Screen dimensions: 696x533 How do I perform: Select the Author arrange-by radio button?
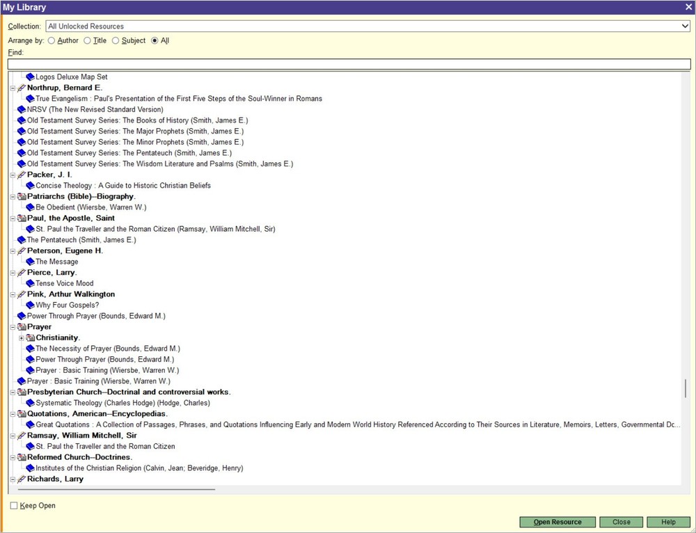(x=52, y=40)
